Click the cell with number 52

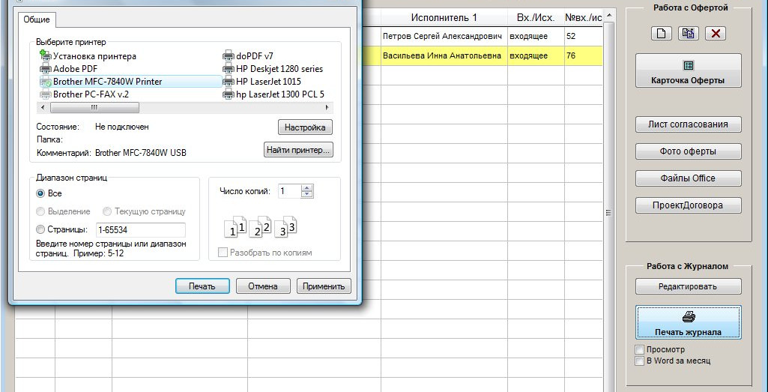click(583, 36)
